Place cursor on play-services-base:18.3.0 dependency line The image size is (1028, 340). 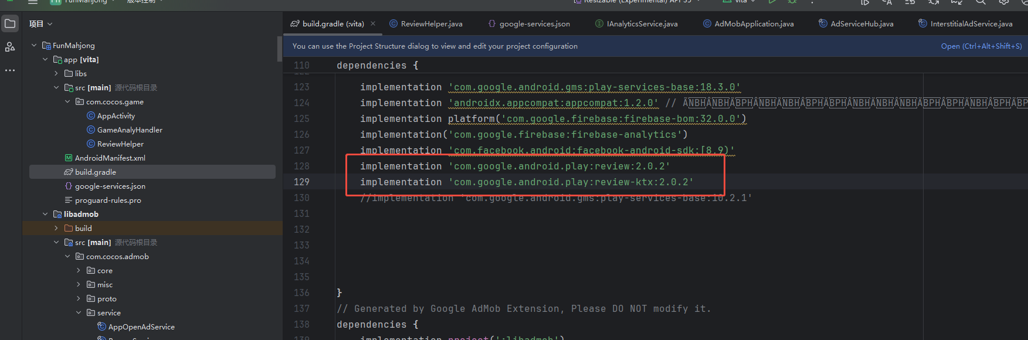tap(550, 87)
